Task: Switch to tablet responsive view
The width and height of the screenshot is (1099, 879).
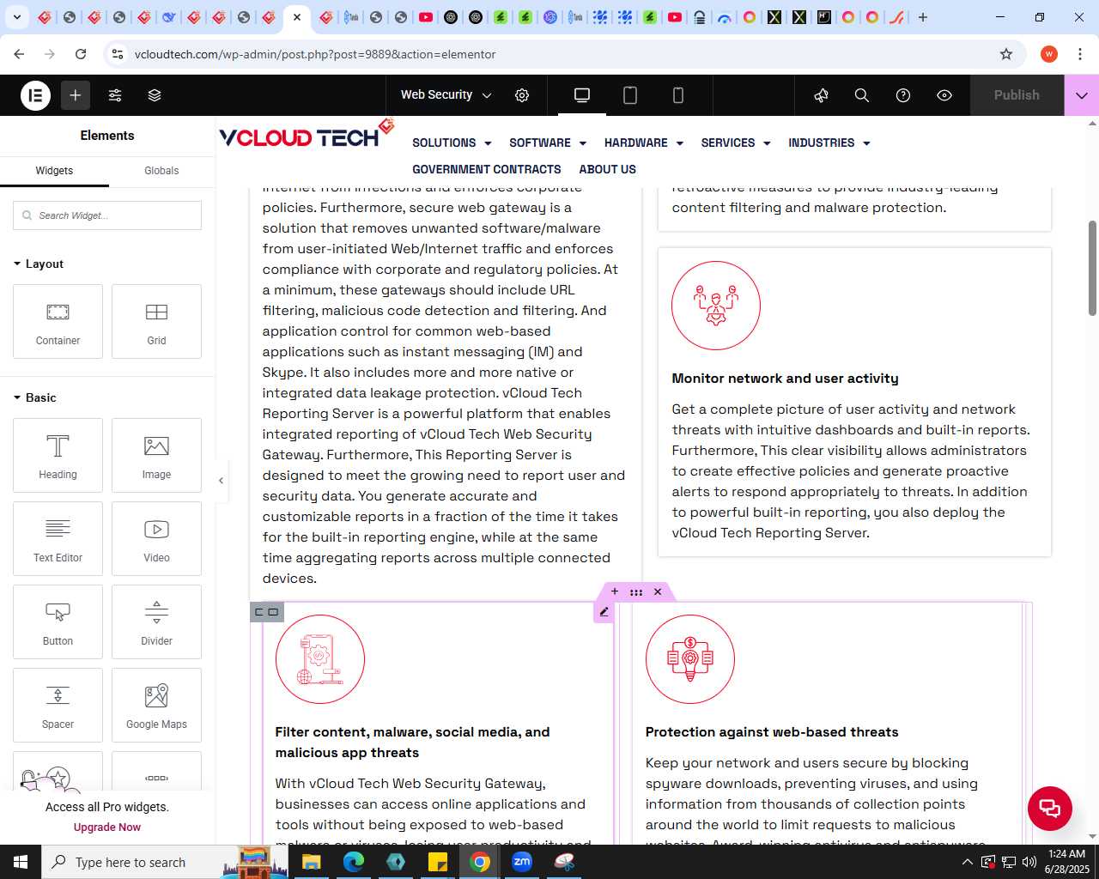Action: (630, 95)
